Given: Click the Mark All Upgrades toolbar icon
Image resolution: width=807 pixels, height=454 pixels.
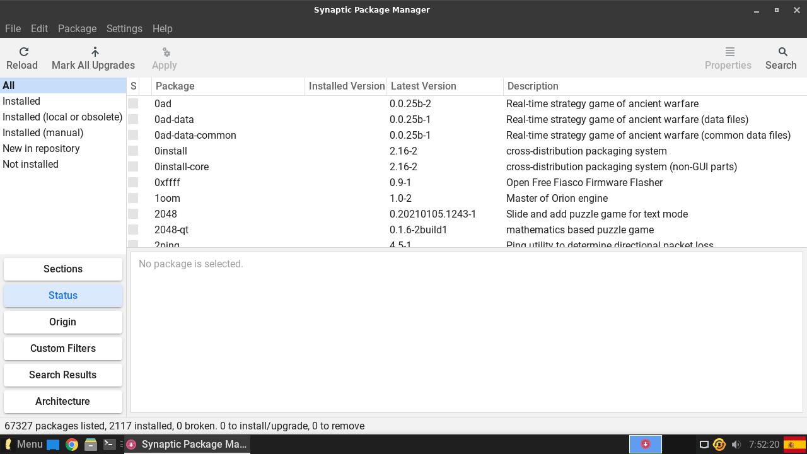Looking at the screenshot, I should coord(95,52).
